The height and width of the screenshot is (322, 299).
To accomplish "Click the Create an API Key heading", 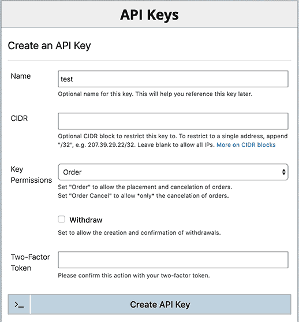I will click(49, 46).
